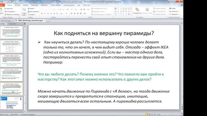The width and height of the screenshot is (207, 116).
Task: Toggle text shadow in Font group
Action: pyautogui.click(x=51, y=14)
